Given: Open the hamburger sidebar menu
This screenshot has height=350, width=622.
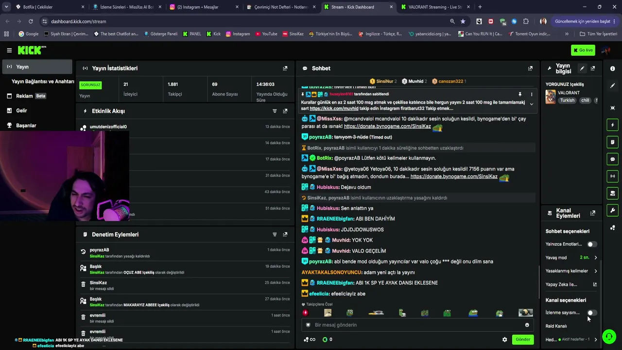Looking at the screenshot, I should (x=9, y=50).
